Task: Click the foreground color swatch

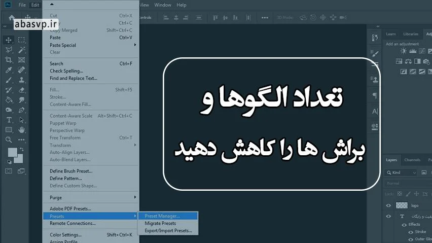Action: click(12, 152)
